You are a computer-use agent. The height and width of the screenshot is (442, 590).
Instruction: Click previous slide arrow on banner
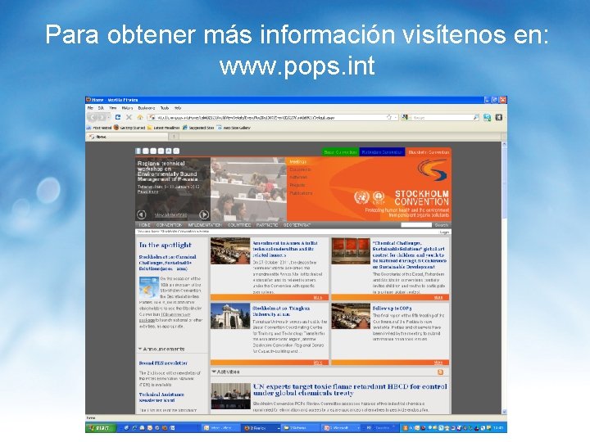point(141,214)
